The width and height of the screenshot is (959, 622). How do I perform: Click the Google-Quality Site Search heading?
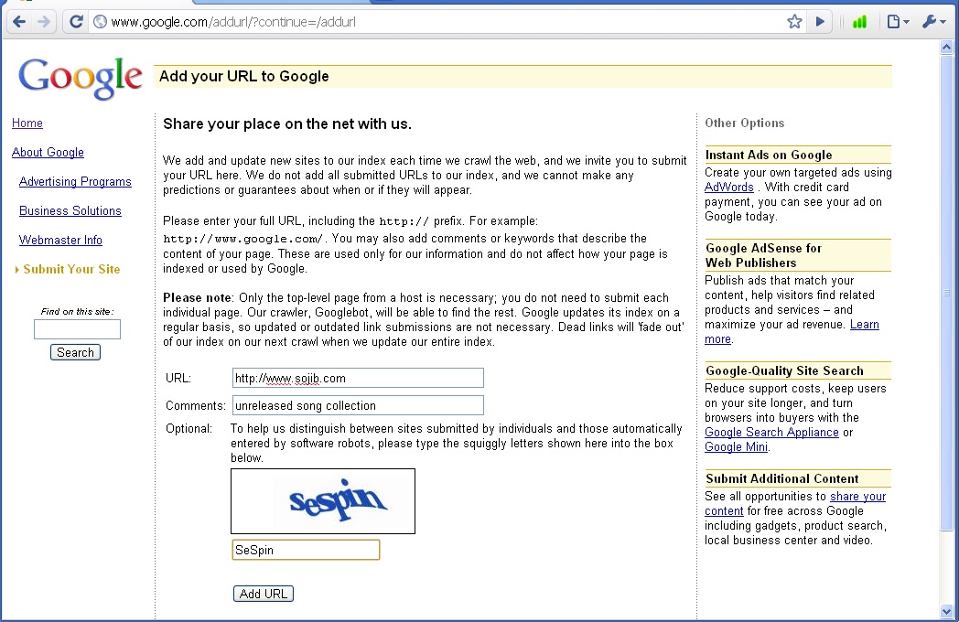784,370
